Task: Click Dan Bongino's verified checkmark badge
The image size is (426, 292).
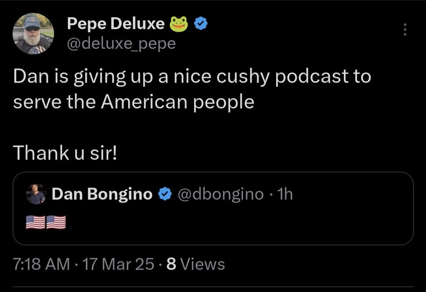Action: 165,194
